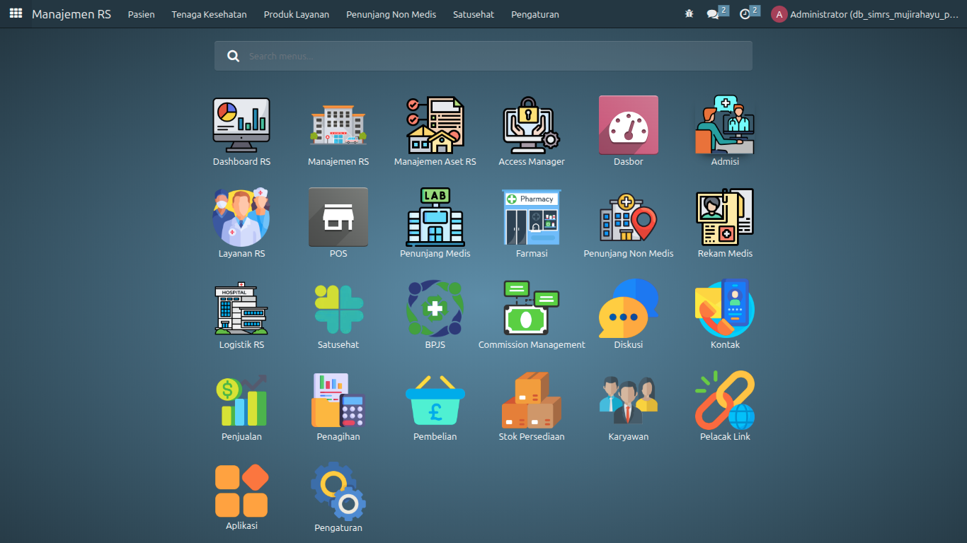Open the bug debug tools icon
Screen dimensions: 967x543
tap(690, 14)
